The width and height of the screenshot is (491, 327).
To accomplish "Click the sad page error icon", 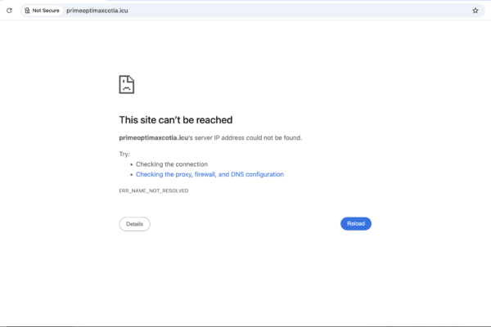I will [126, 84].
